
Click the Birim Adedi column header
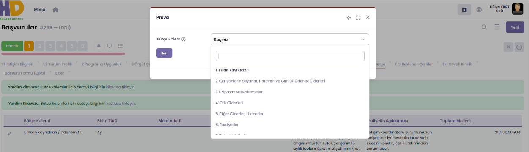point(170,121)
